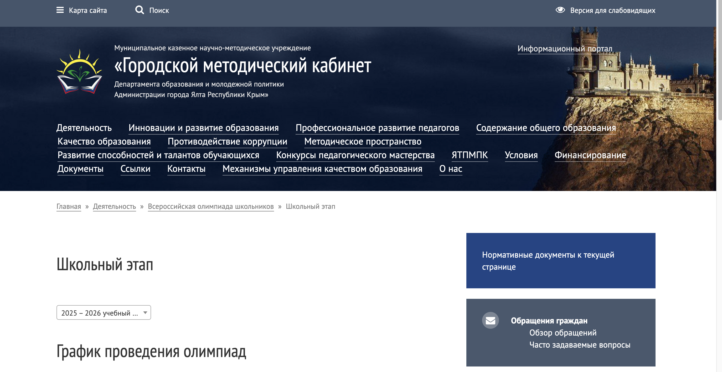Open Всероссийская олимпиада школьников breadcrumb

210,206
